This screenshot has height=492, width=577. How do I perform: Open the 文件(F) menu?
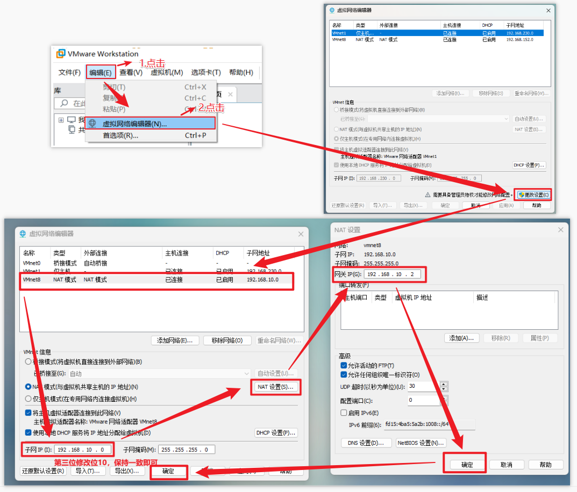(69, 73)
